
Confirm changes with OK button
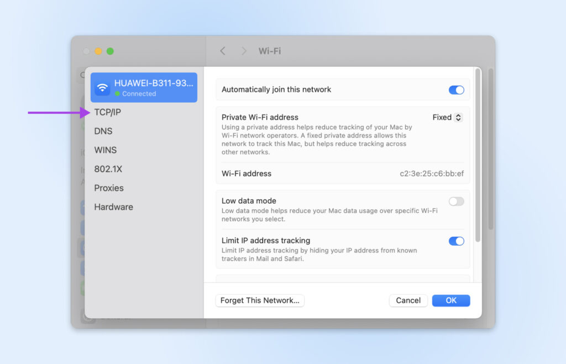point(451,300)
